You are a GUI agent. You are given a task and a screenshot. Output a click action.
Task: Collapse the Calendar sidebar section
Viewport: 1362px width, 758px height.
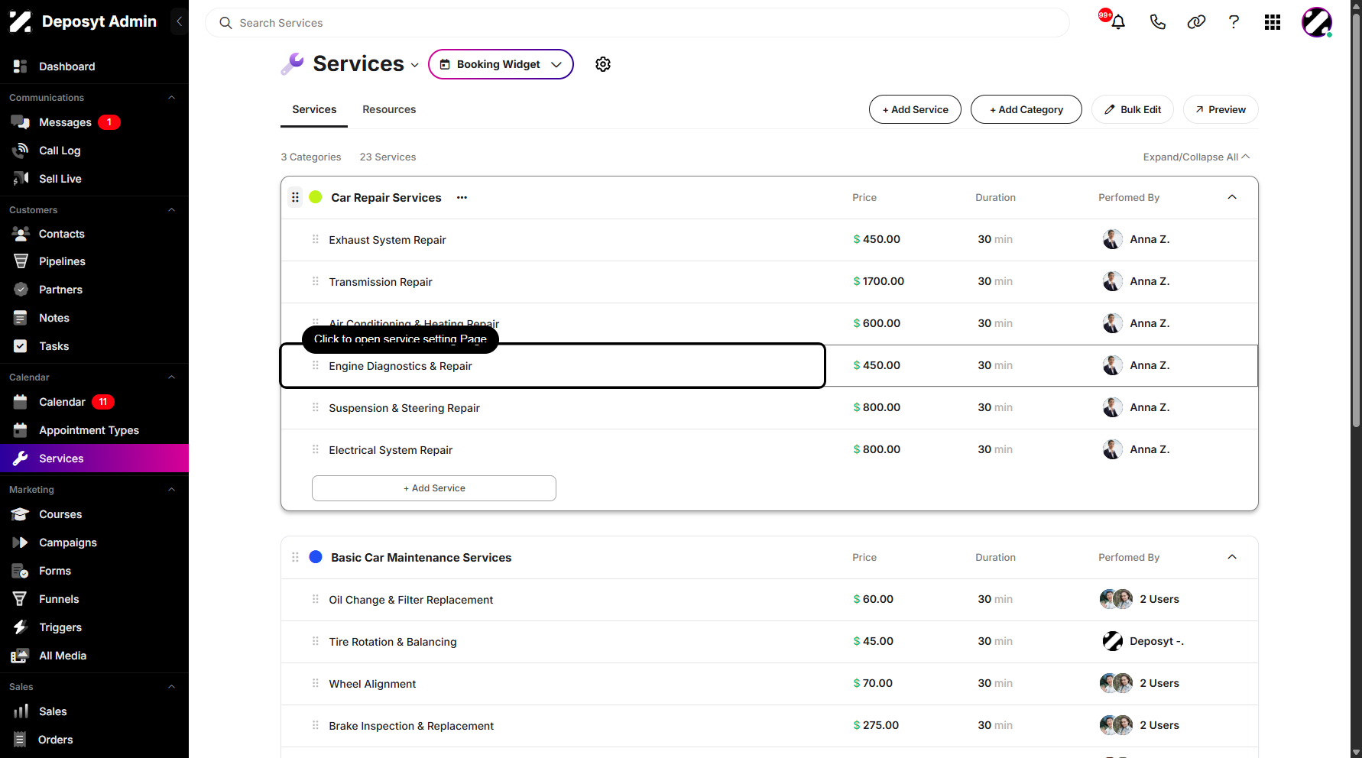pos(171,377)
